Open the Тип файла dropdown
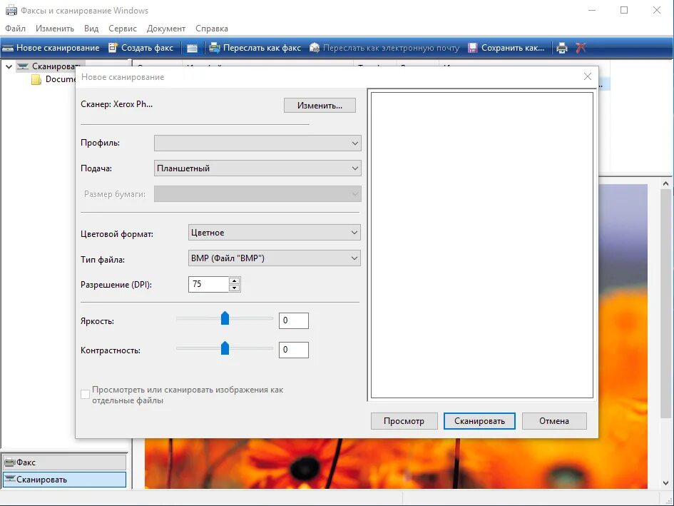The height and width of the screenshot is (506, 674). tap(275, 258)
